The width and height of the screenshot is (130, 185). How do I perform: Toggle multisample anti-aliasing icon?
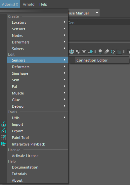pyautogui.click(x=113, y=52)
